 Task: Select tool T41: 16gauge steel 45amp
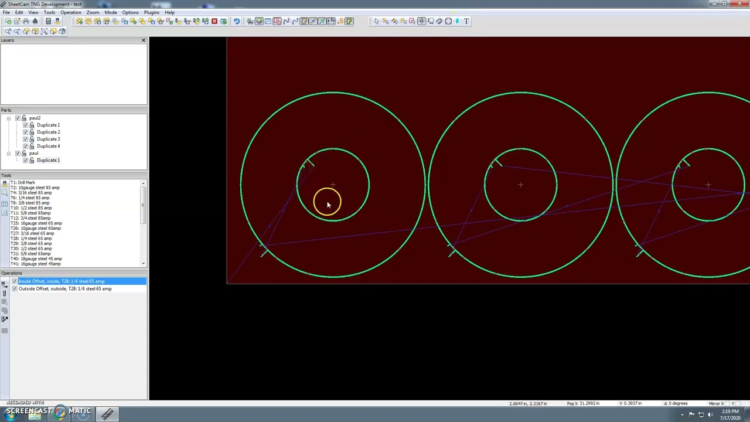point(36,264)
